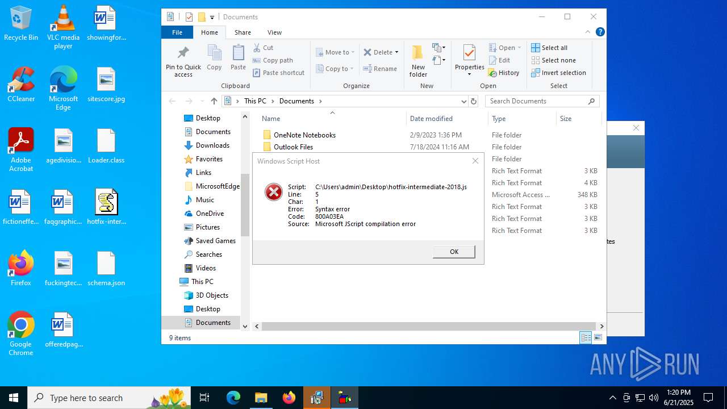Click Copy path in Clipboard group
This screenshot has height=409, width=727.
click(273, 60)
